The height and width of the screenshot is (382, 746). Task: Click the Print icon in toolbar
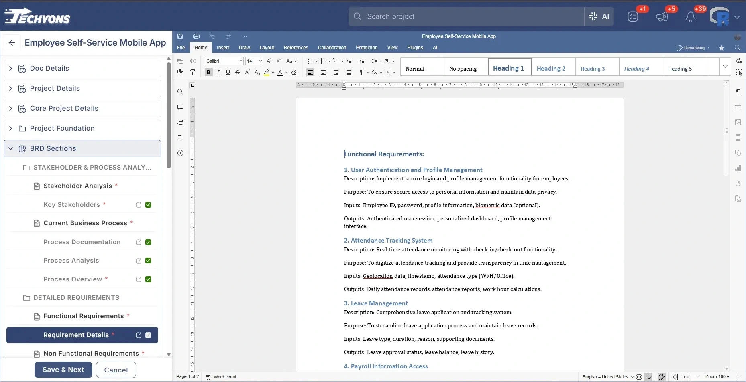tap(196, 36)
